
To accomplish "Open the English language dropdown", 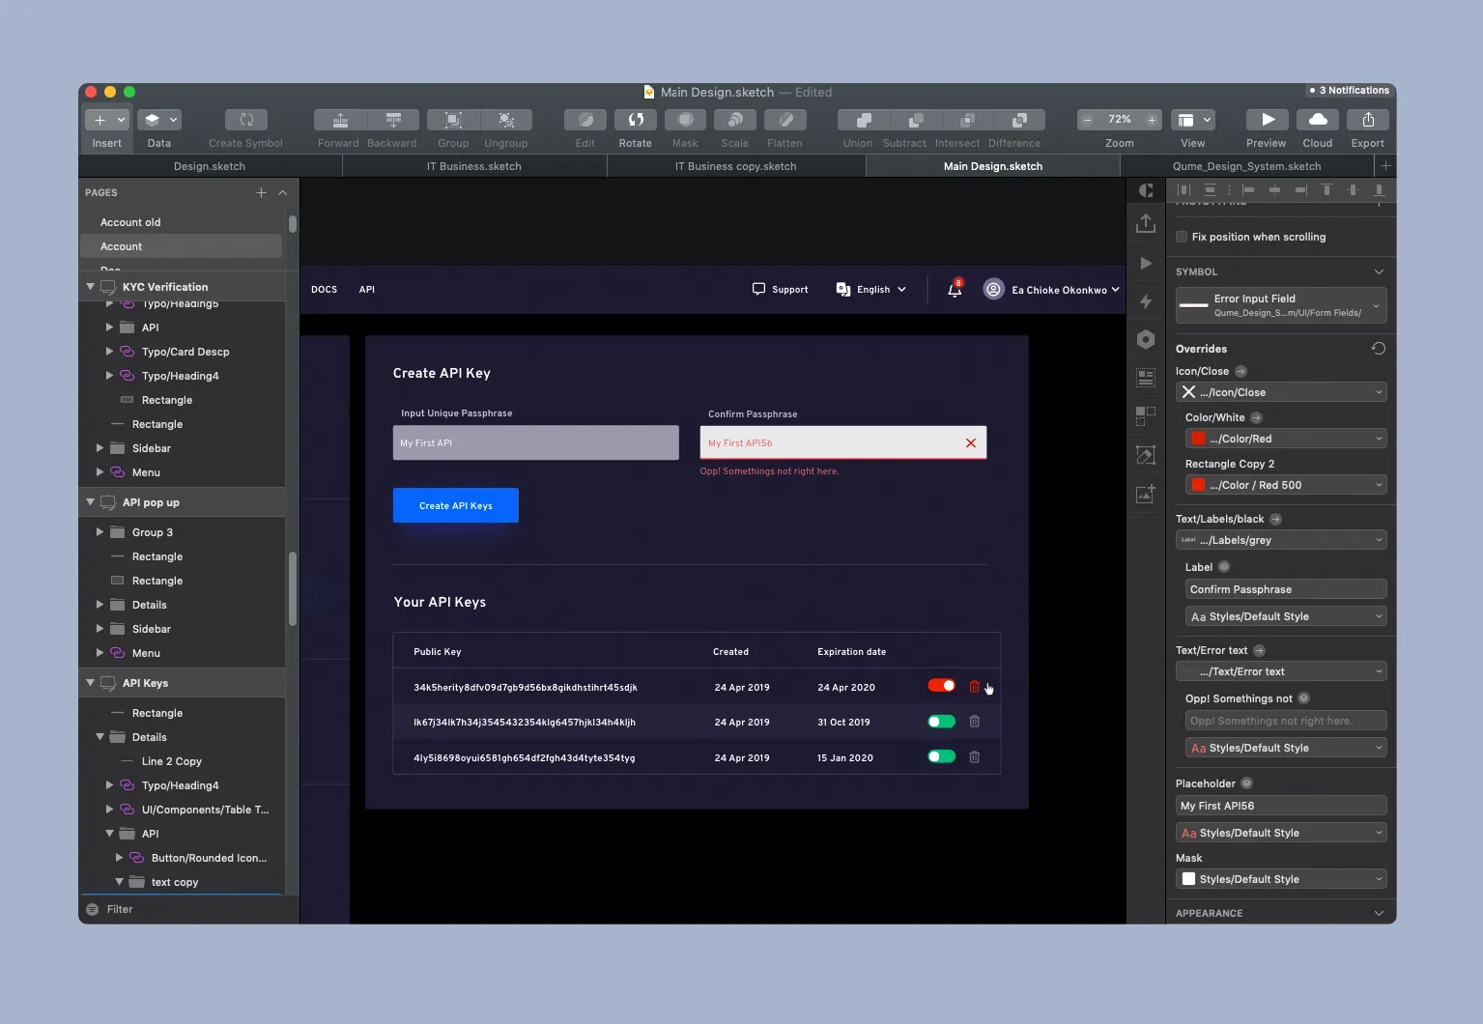I will click(871, 290).
